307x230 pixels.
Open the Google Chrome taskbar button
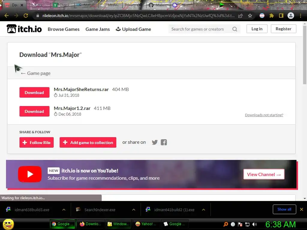click(62, 224)
